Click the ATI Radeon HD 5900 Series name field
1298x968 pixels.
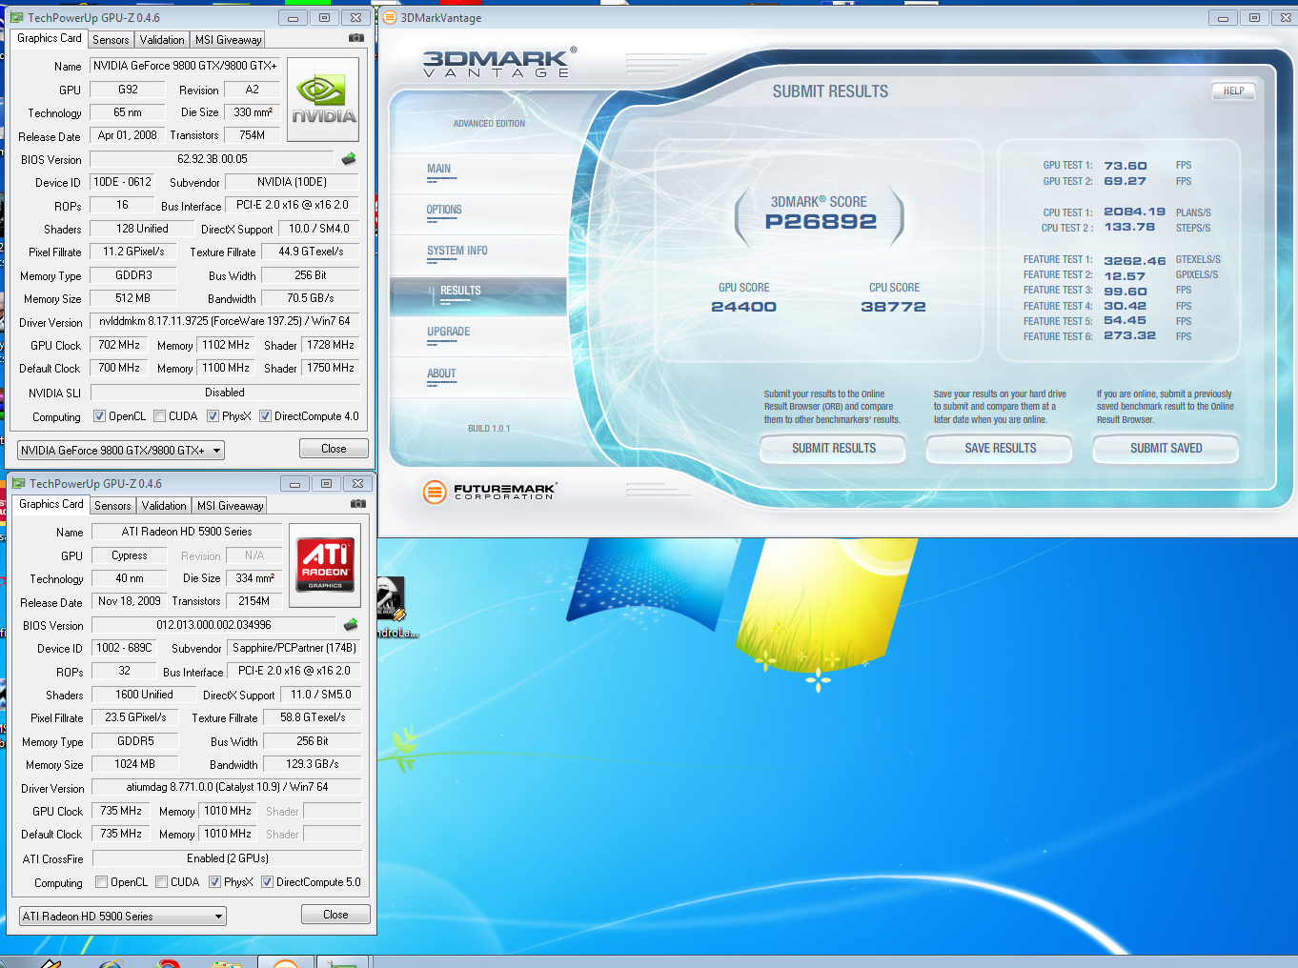tap(187, 532)
